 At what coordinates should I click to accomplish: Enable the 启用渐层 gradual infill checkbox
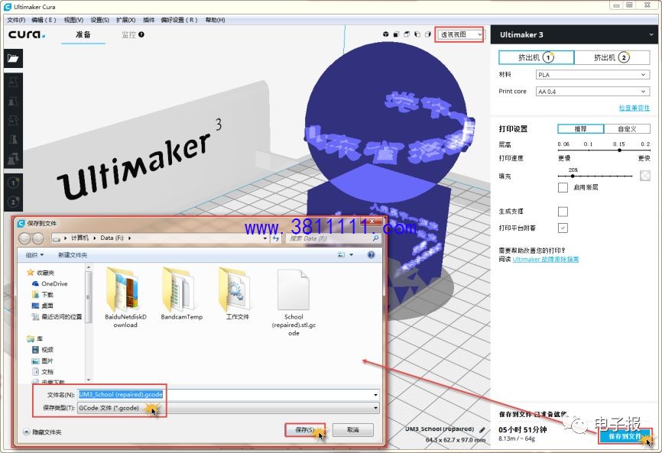(x=563, y=187)
